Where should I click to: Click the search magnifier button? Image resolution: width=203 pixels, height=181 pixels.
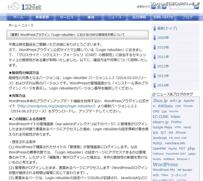[196, 7]
